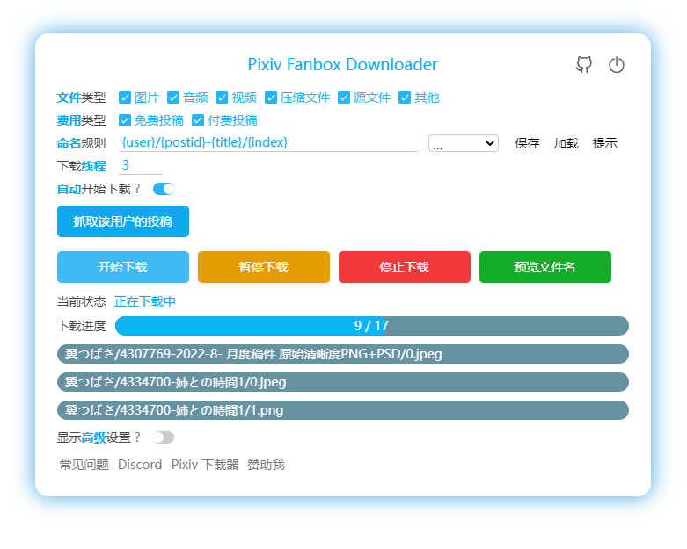Uncheck the 源文件 checkbox
Viewport: 687px width, 549px height.
[344, 98]
